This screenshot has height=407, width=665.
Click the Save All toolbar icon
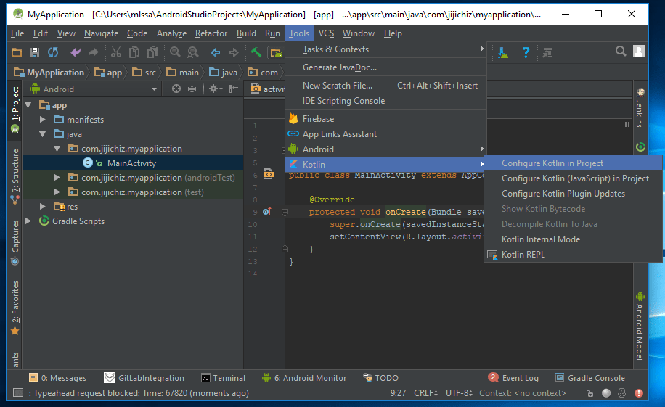35,52
